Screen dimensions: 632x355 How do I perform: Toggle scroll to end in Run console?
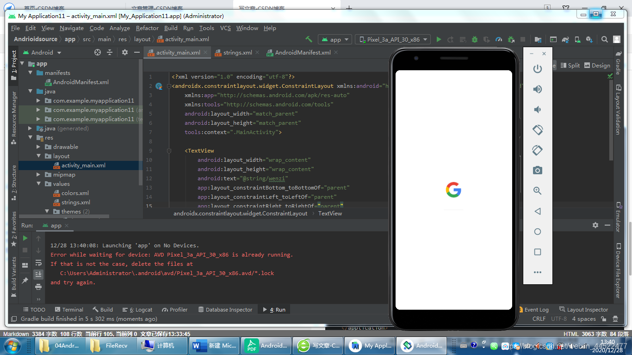point(38,274)
